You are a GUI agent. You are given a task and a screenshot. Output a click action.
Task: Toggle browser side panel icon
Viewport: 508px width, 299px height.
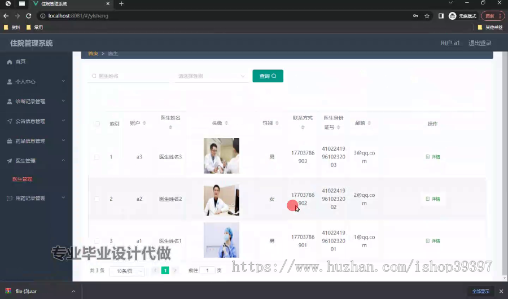(x=441, y=16)
